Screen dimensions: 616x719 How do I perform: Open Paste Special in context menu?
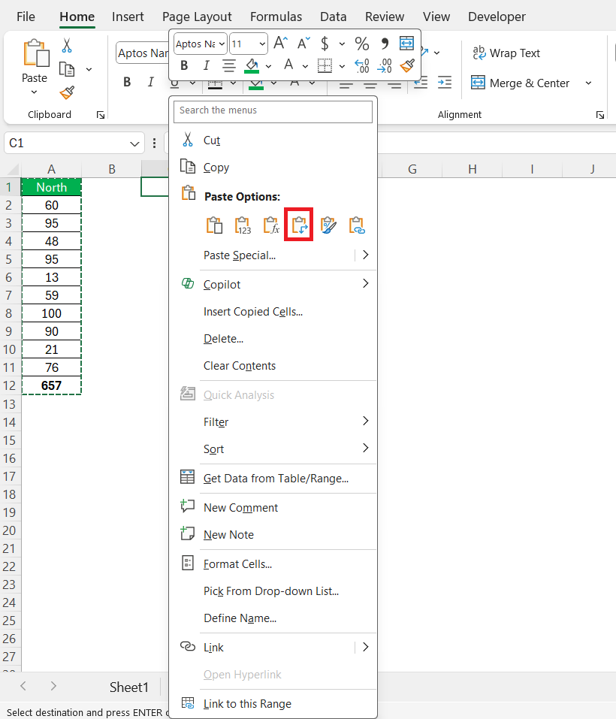coord(239,255)
